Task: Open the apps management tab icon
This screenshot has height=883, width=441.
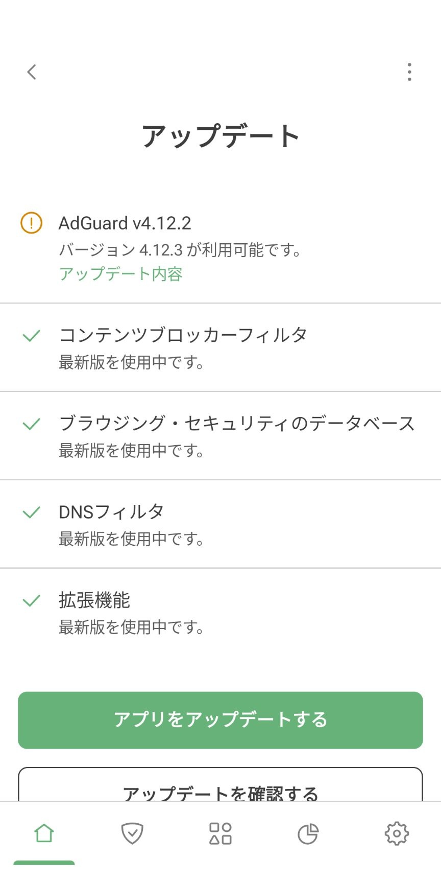Action: 220,833
